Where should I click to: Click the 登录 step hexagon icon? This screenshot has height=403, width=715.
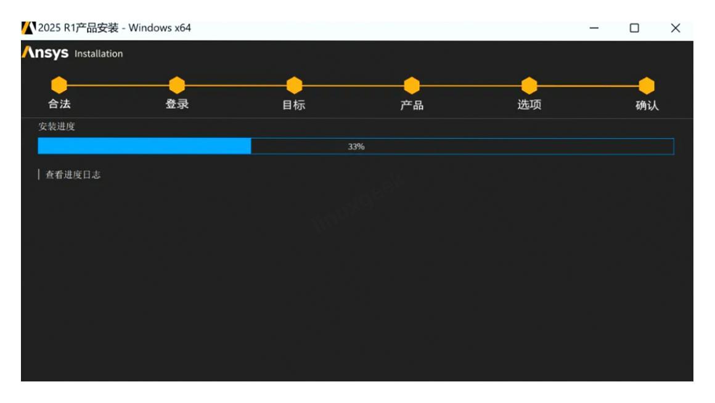[177, 85]
